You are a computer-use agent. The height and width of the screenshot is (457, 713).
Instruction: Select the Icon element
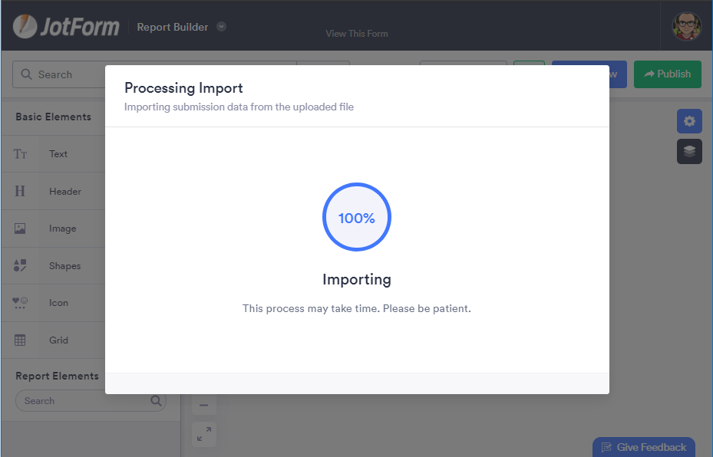tap(58, 303)
